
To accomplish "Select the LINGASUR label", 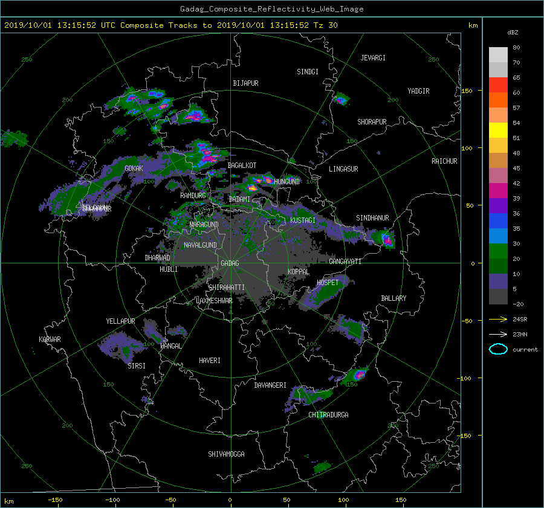I will (343, 169).
